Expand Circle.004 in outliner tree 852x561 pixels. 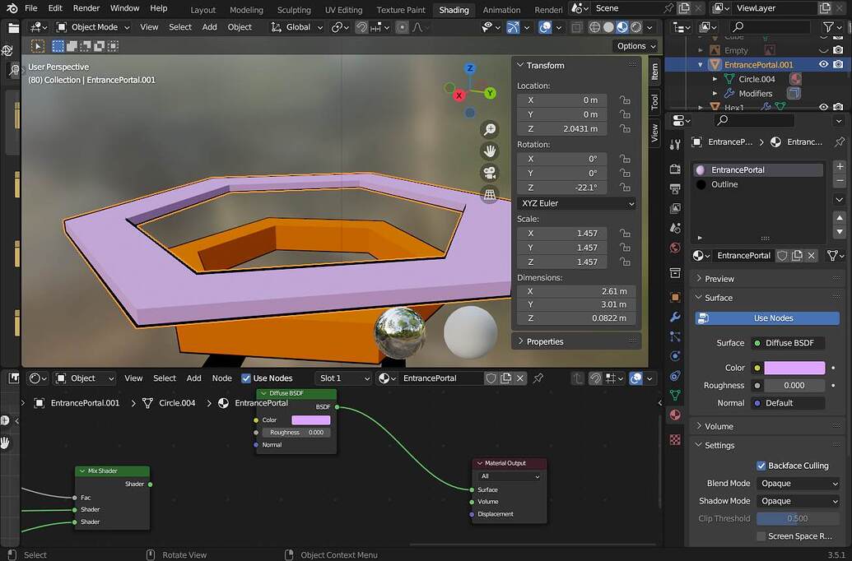click(x=715, y=79)
